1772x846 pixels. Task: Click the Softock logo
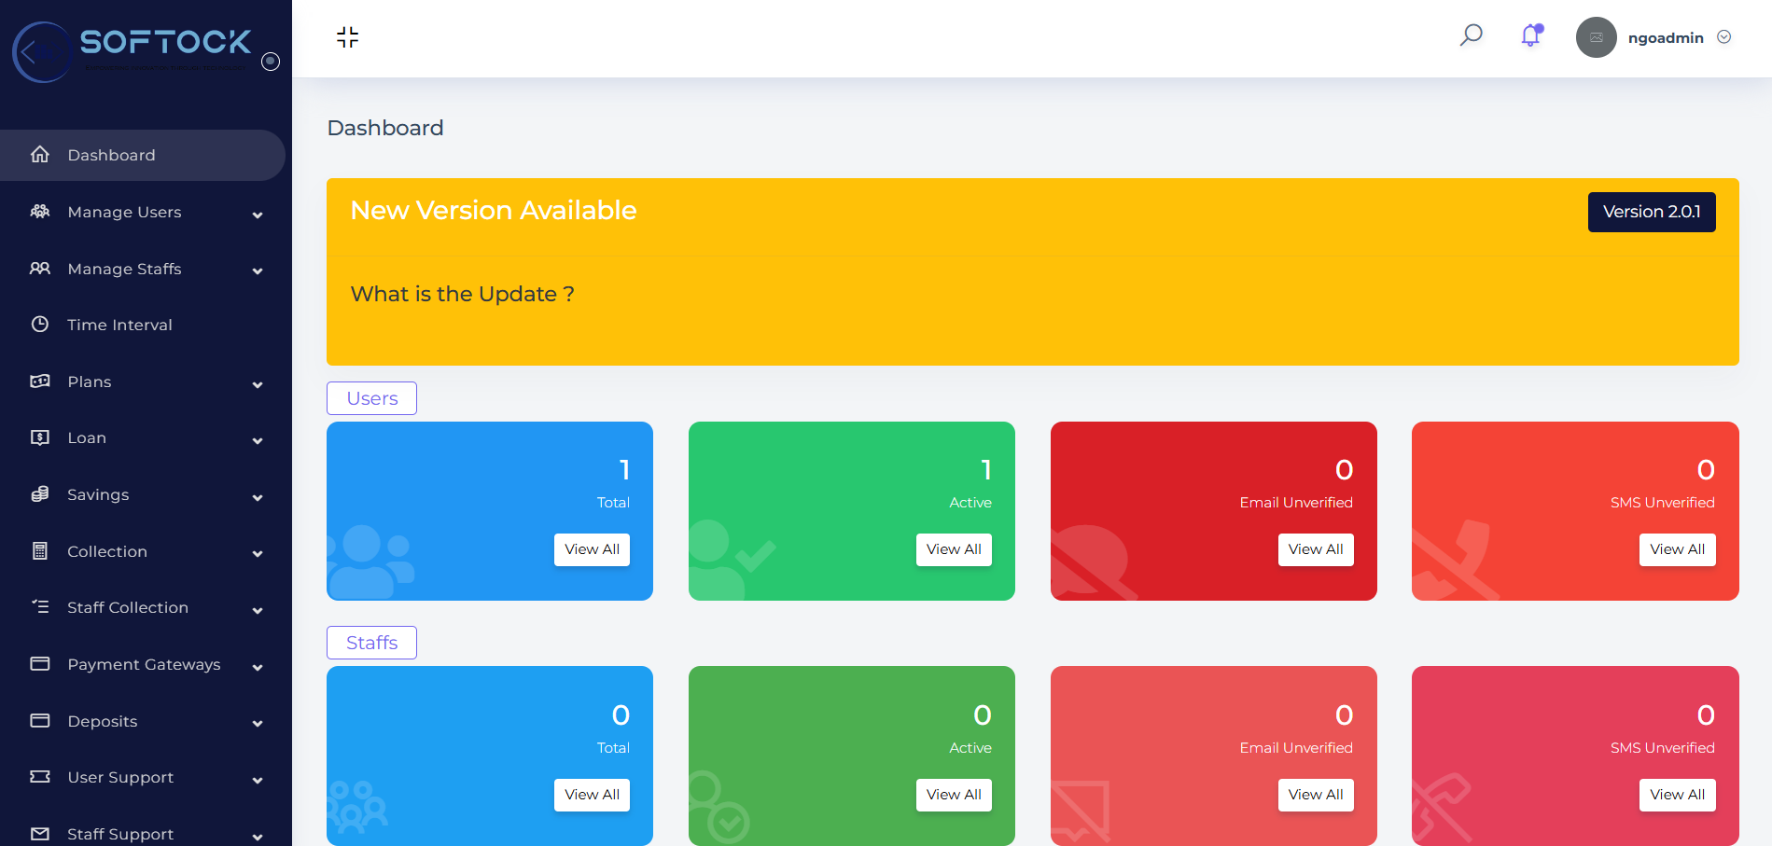point(133,50)
